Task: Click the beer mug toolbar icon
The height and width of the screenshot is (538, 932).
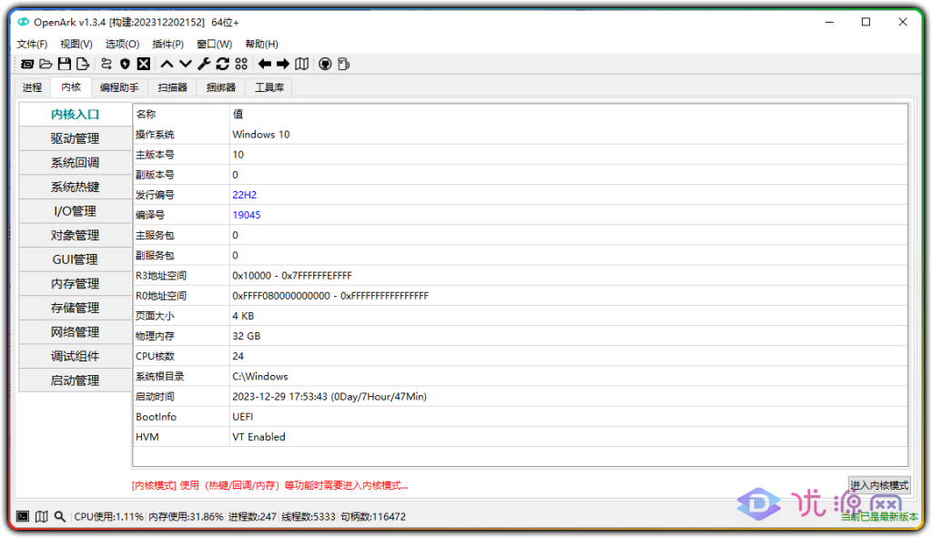Action: [x=343, y=64]
